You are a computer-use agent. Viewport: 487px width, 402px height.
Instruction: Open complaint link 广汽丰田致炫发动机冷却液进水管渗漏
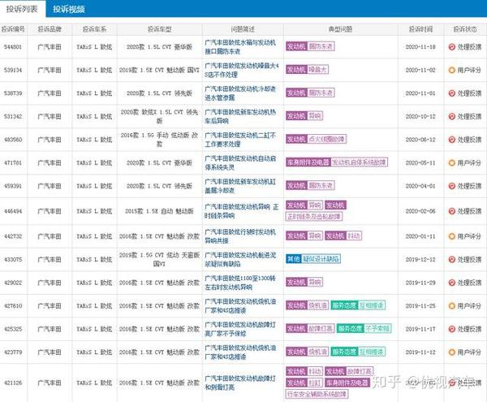pyautogui.click(x=240, y=93)
